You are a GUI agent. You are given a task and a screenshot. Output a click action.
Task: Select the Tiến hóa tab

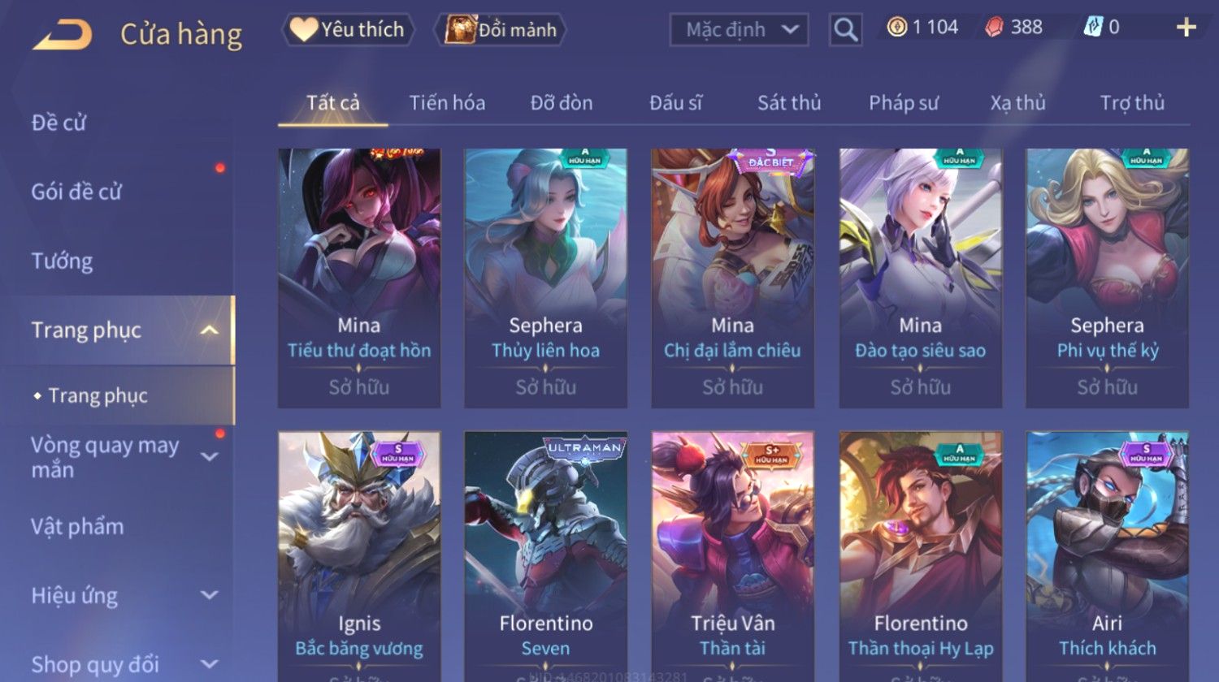click(447, 103)
